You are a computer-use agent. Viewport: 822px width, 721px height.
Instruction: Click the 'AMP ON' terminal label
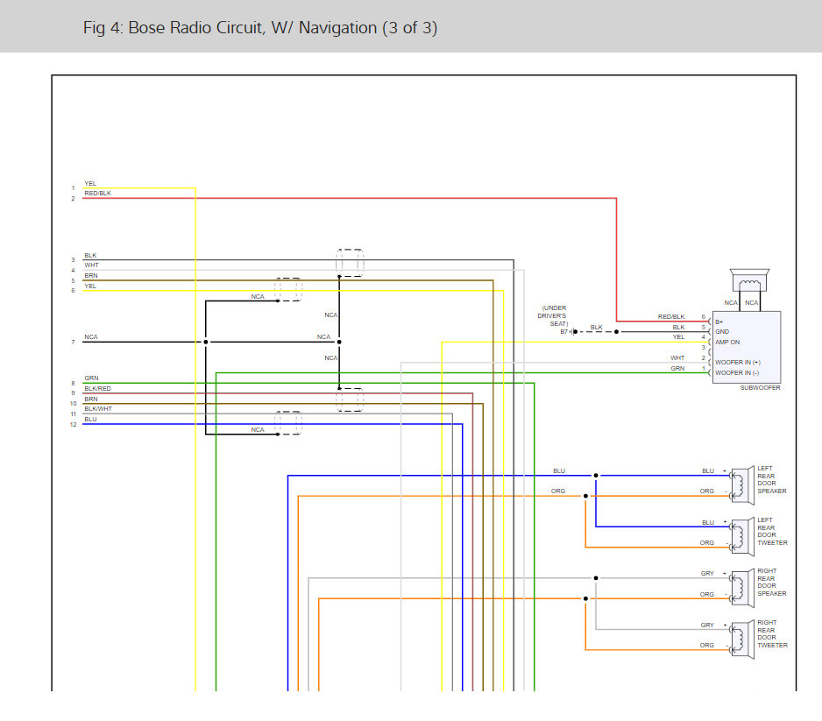[727, 343]
